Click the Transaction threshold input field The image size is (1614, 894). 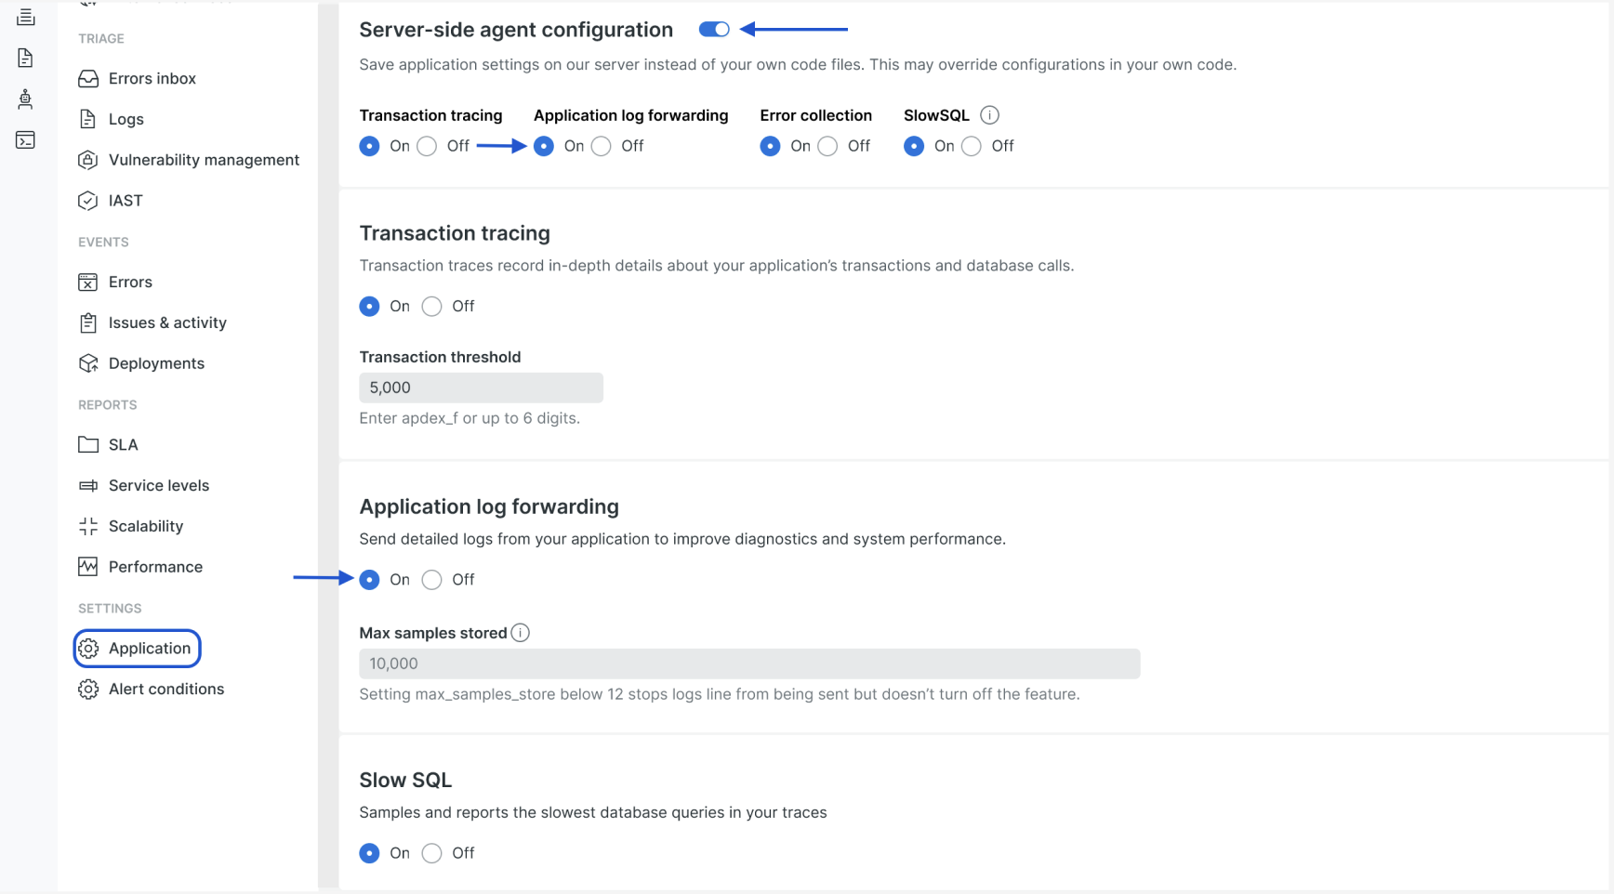pyautogui.click(x=481, y=388)
